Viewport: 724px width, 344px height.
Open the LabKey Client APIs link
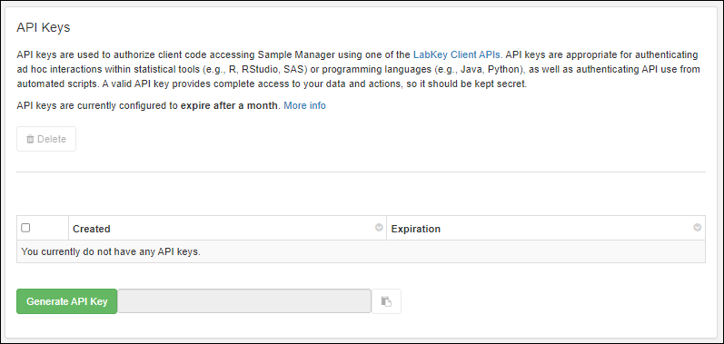[456, 54]
